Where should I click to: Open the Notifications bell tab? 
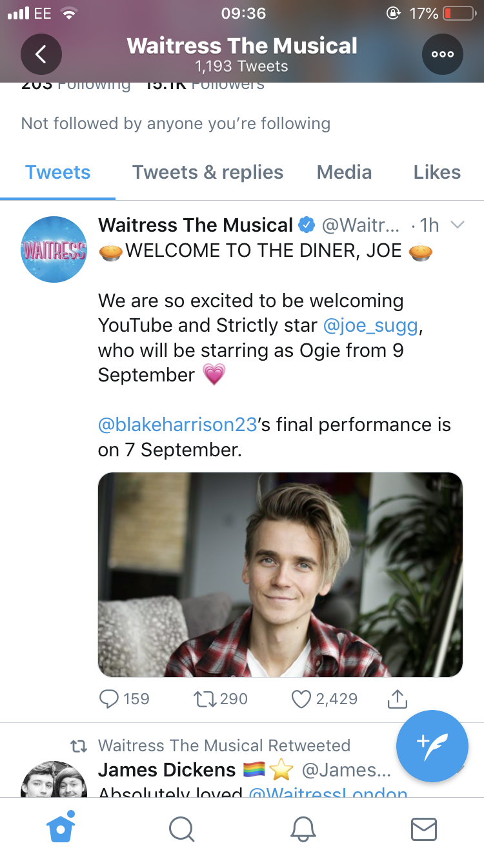303,829
